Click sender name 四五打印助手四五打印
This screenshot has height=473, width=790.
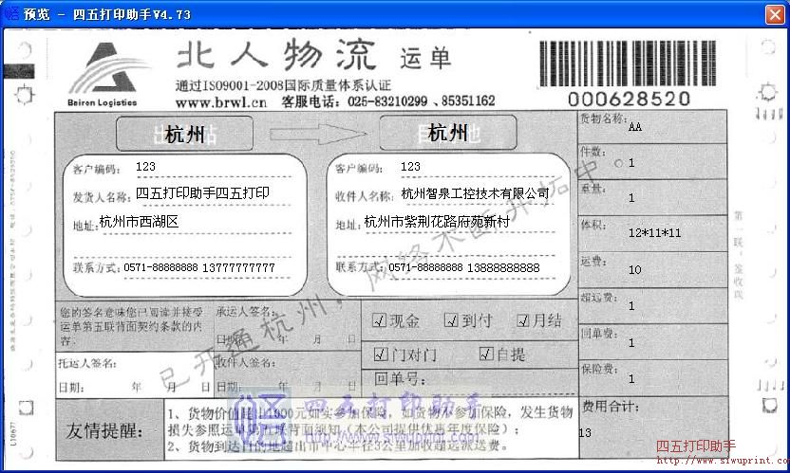pos(202,193)
